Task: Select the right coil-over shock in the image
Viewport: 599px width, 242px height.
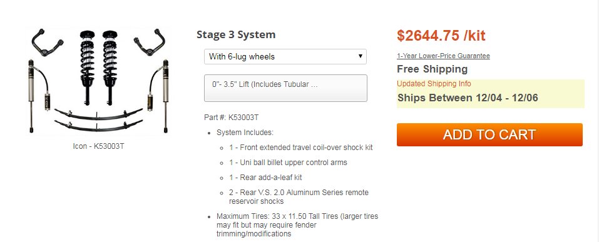Action: click(110, 67)
